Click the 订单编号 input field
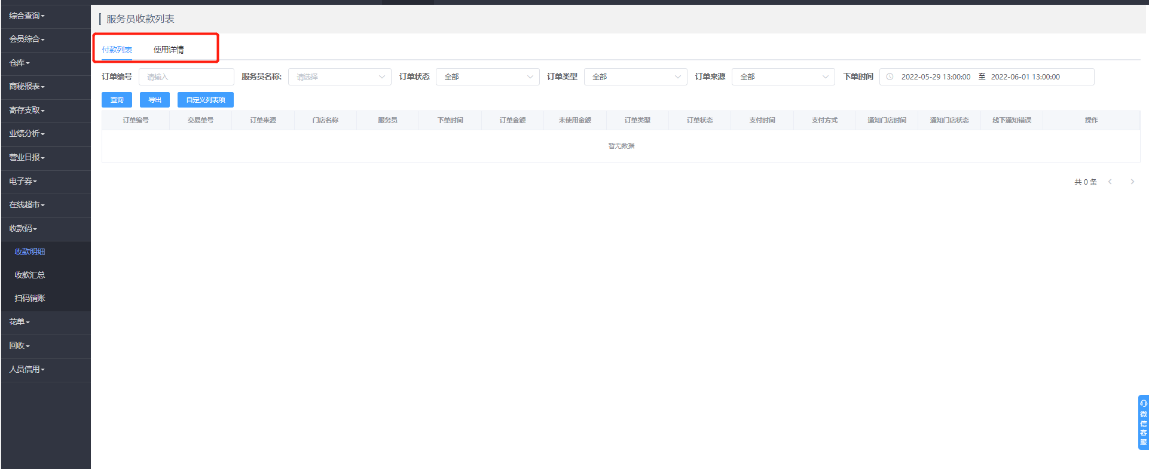 pyautogui.click(x=187, y=76)
